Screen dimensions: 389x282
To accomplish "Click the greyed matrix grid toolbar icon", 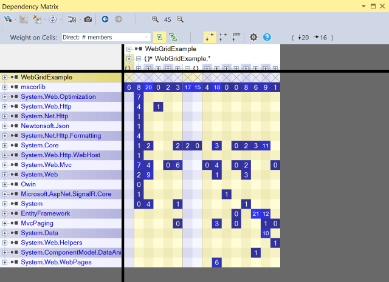I will pos(24,19).
